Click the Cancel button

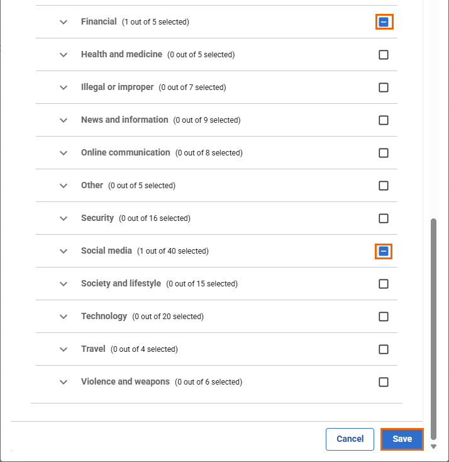tap(350, 439)
